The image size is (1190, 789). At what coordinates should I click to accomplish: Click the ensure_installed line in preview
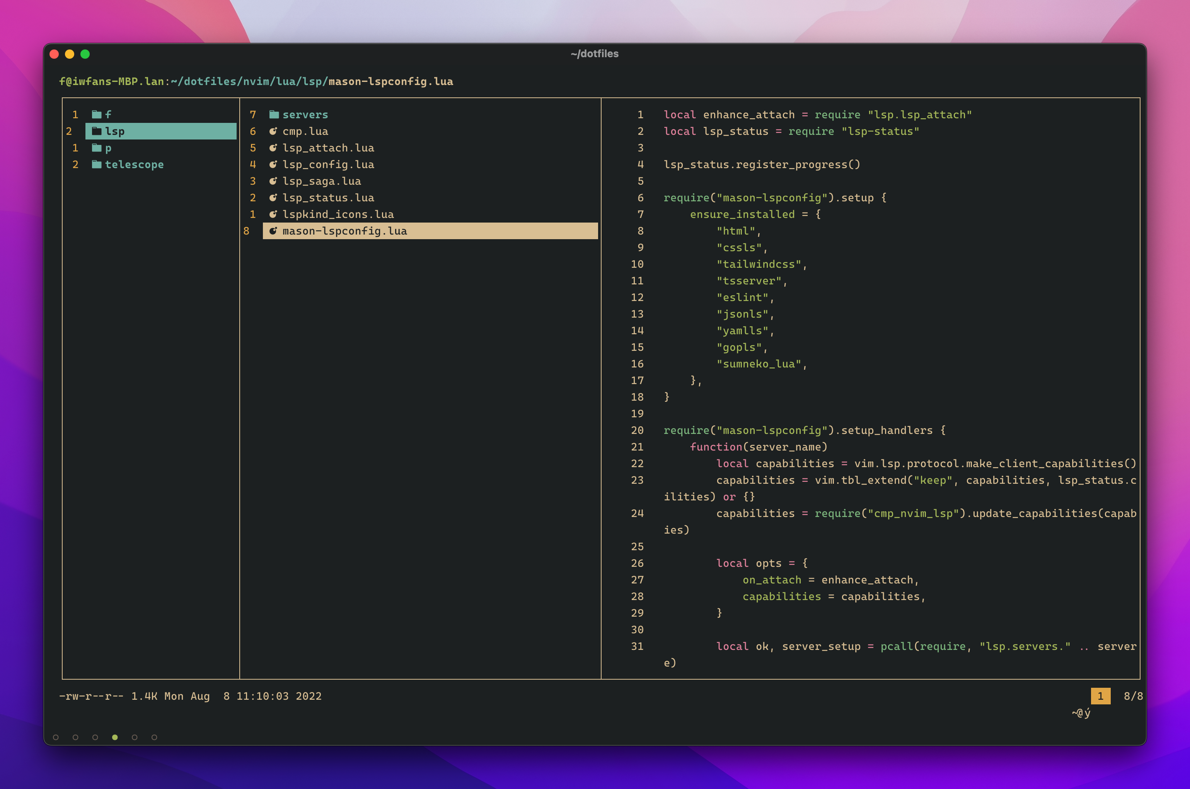(755, 214)
